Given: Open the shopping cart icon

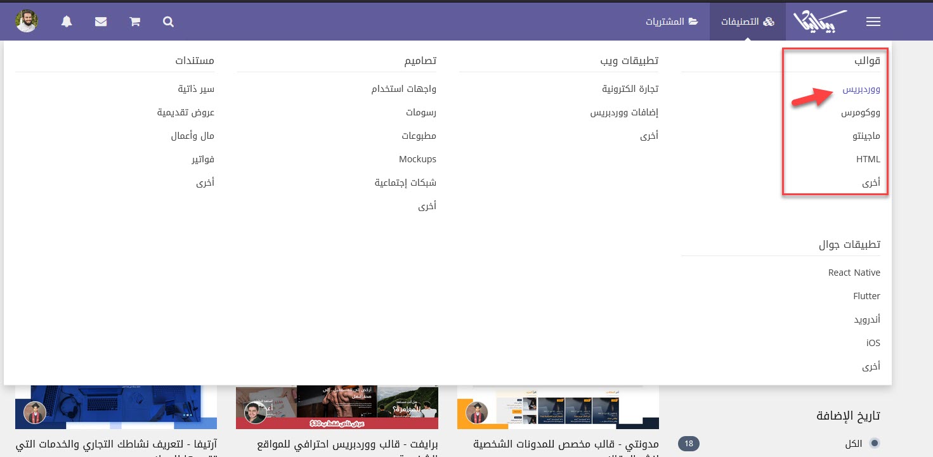Looking at the screenshot, I should (134, 22).
